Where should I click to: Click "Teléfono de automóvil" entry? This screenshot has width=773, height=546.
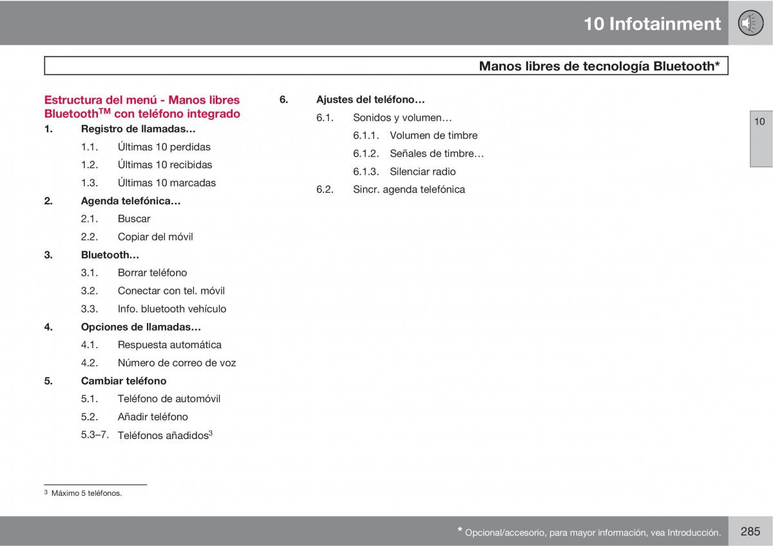169,400
